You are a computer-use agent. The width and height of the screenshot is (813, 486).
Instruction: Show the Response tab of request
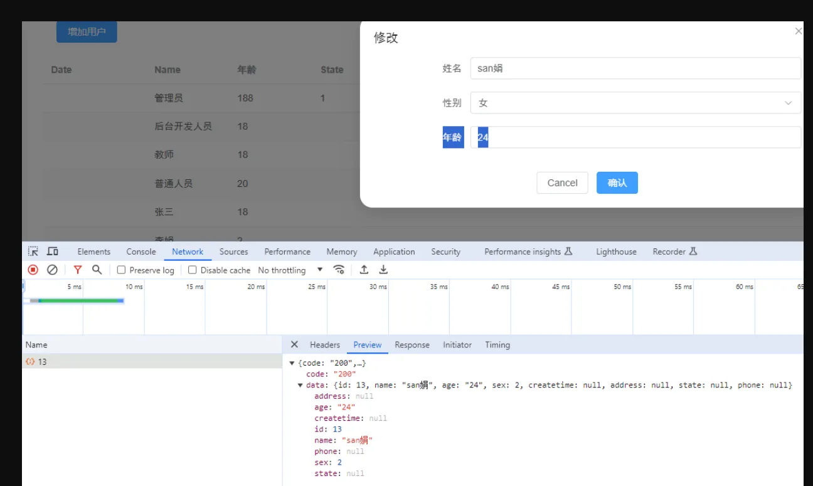[412, 345]
